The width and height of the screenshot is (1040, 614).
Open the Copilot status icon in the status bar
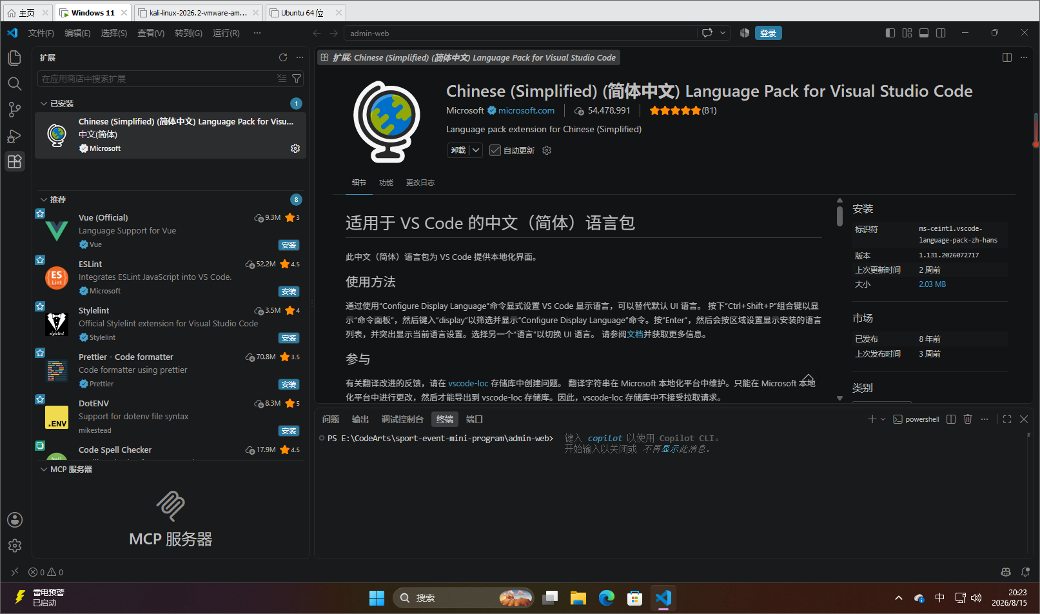[x=1006, y=572]
